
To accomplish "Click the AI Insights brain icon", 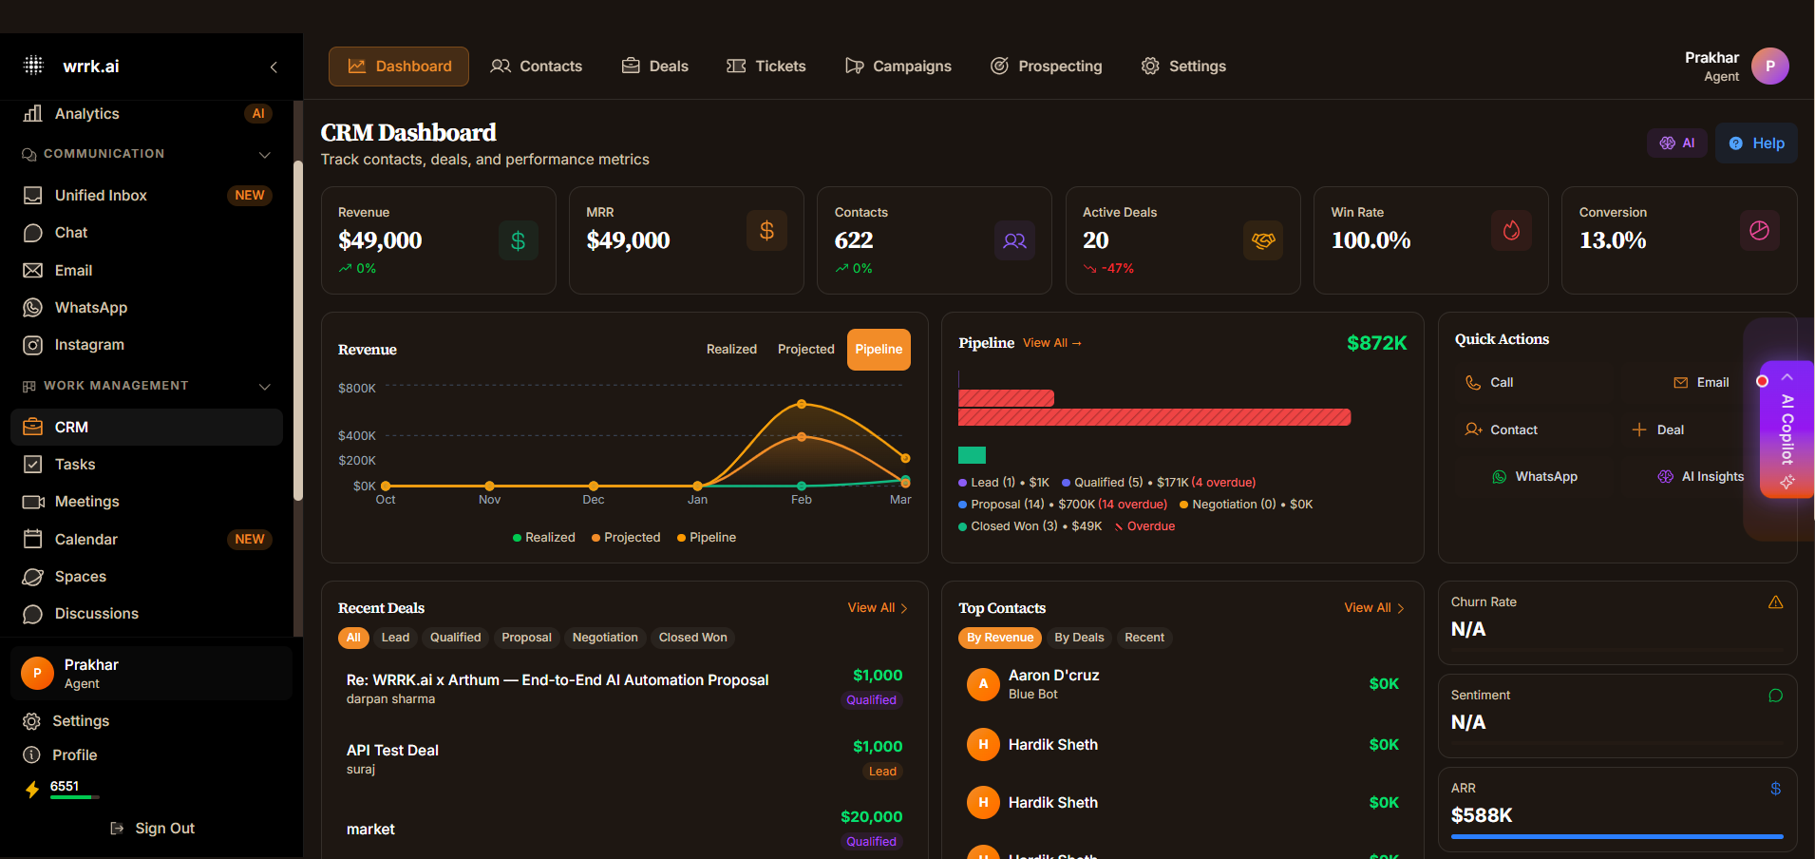I will [1665, 477].
